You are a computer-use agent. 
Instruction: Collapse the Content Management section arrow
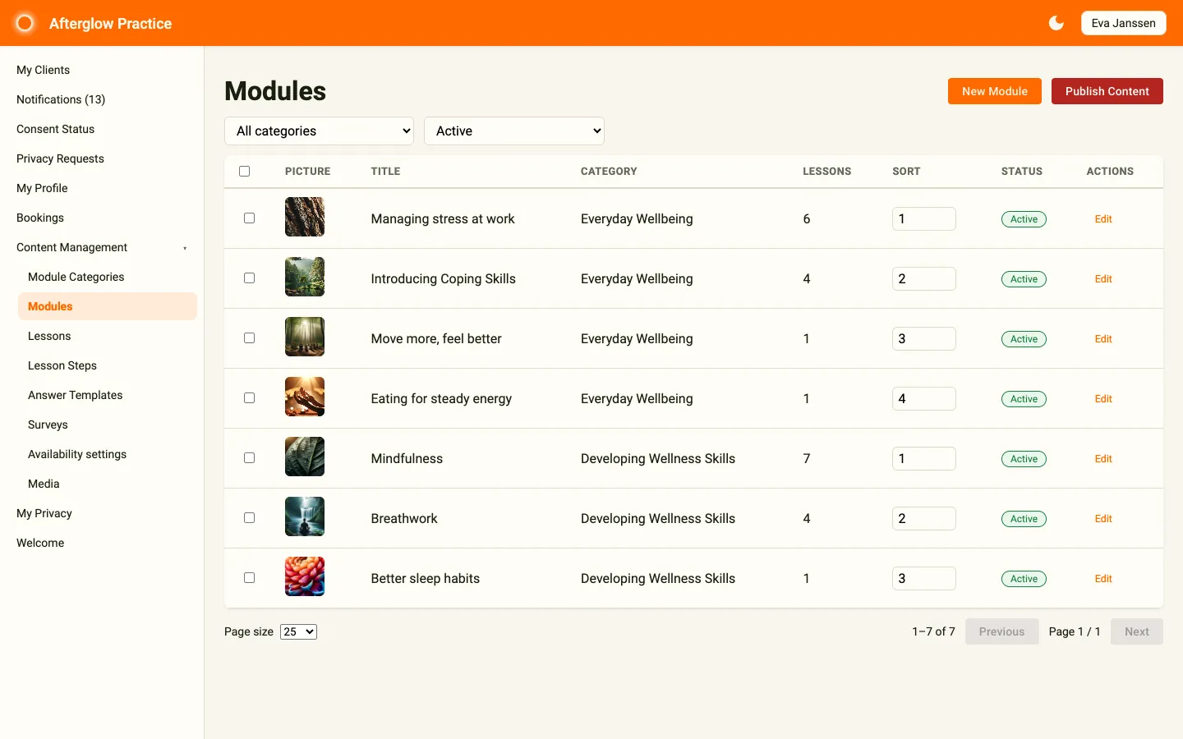pos(185,248)
